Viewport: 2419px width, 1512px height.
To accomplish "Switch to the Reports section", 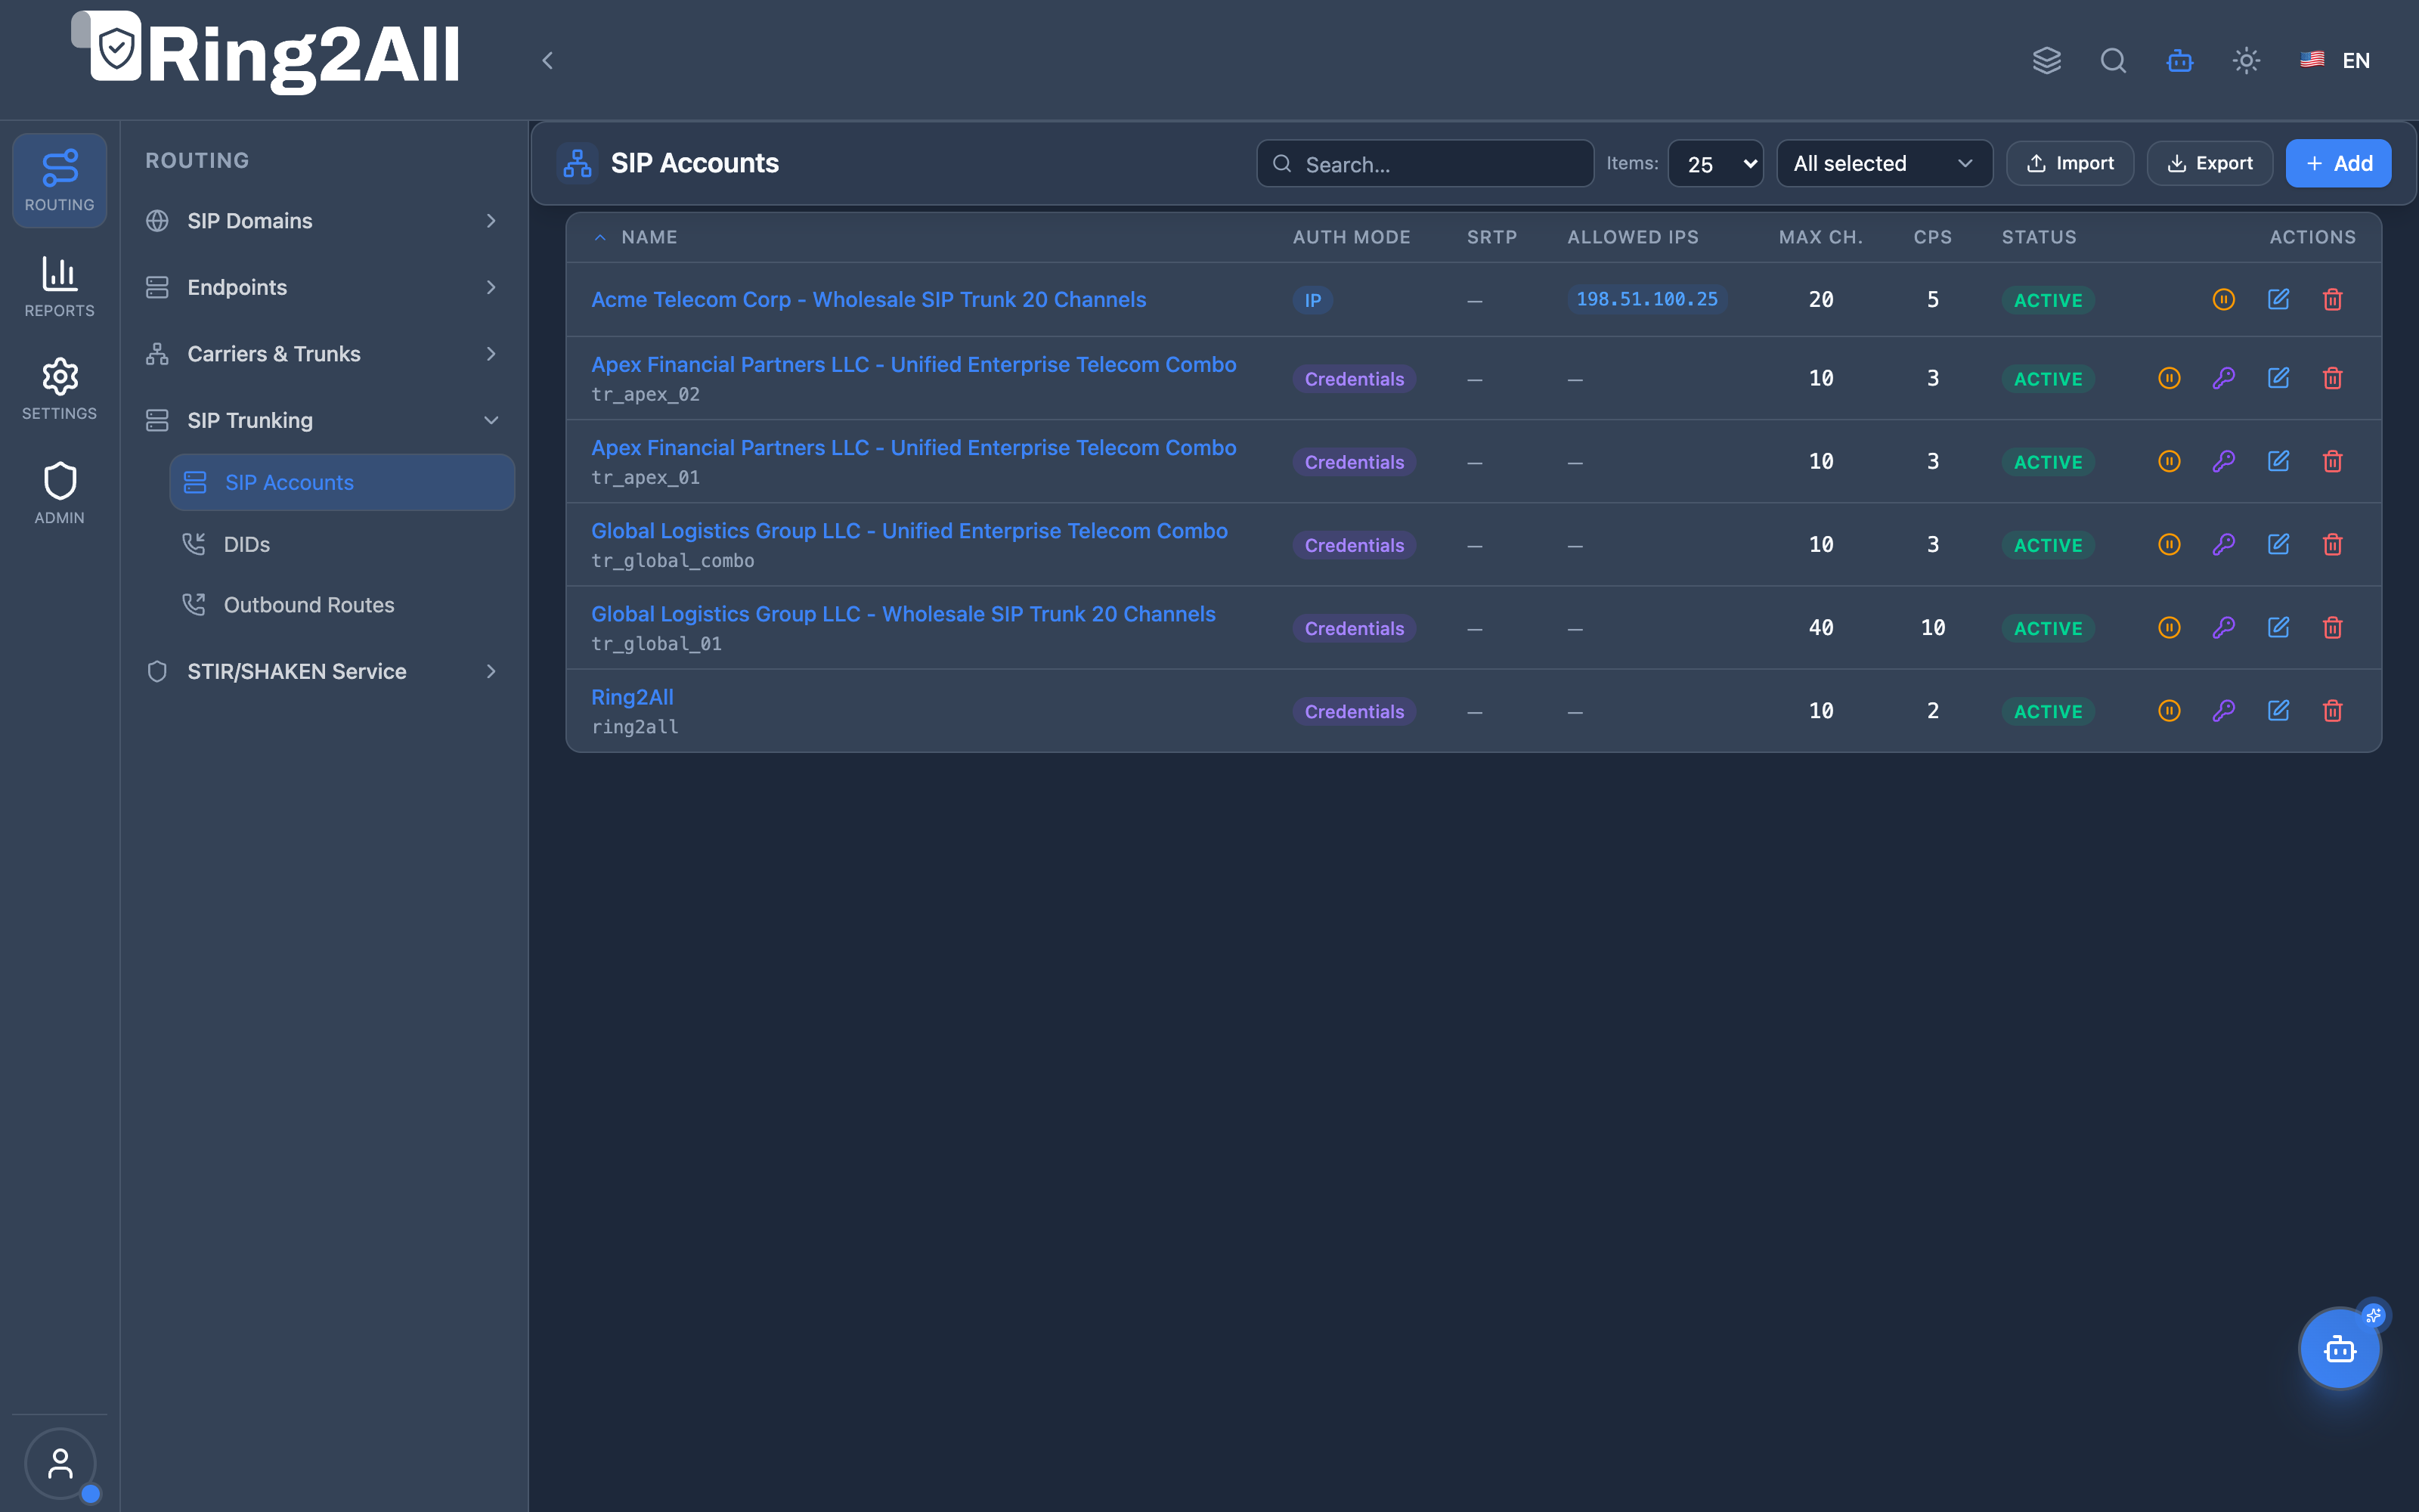I will coord(59,286).
